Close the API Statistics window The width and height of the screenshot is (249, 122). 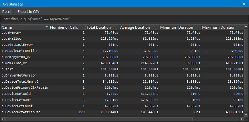[244, 4]
